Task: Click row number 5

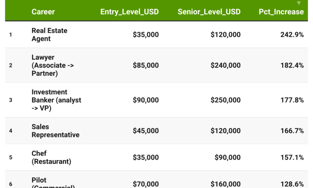Action: pos(11,157)
